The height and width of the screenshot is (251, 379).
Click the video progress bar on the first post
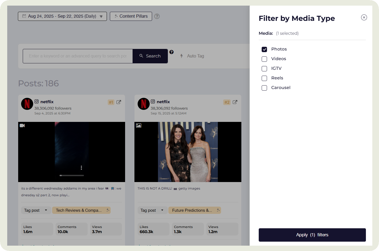(x=72, y=176)
